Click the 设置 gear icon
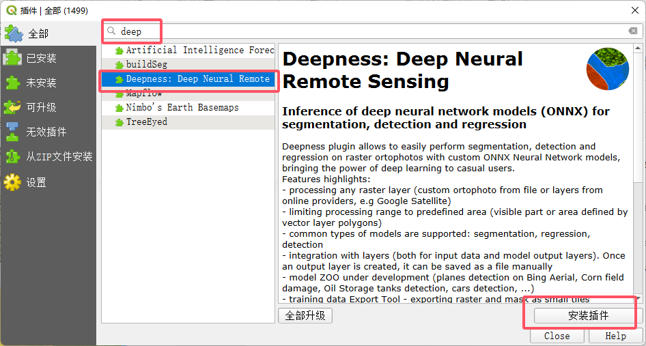 coord(12,182)
